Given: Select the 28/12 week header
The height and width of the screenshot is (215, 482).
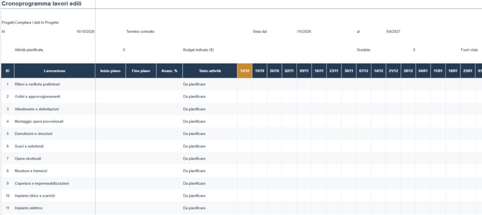Looking at the screenshot, I should pyautogui.click(x=408, y=71).
